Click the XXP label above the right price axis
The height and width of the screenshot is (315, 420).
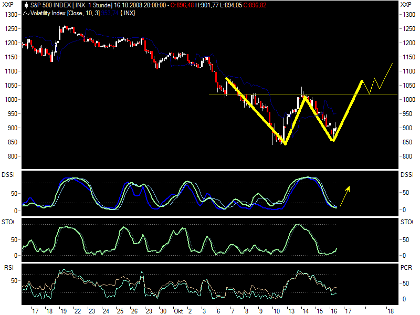pyautogui.click(x=406, y=5)
